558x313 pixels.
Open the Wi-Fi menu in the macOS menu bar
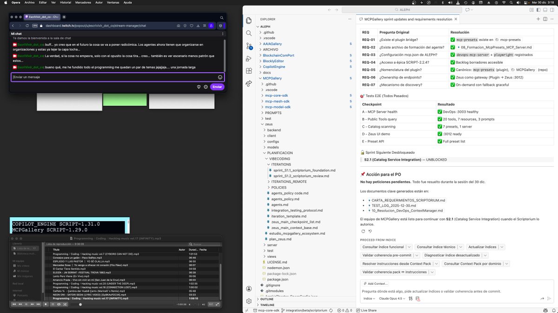(x=504, y=2)
